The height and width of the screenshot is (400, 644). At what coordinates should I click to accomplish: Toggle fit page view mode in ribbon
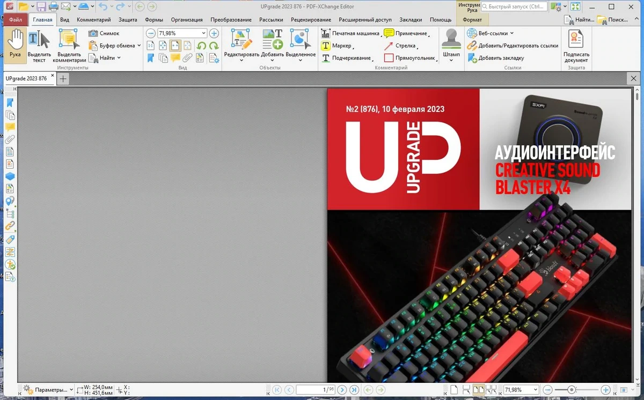point(163,46)
